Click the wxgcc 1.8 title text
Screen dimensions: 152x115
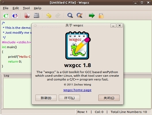point(78,65)
